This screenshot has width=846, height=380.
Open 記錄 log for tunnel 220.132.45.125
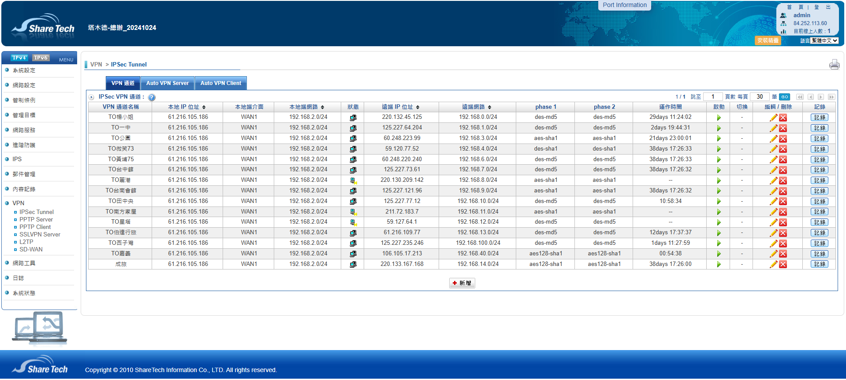coord(820,118)
